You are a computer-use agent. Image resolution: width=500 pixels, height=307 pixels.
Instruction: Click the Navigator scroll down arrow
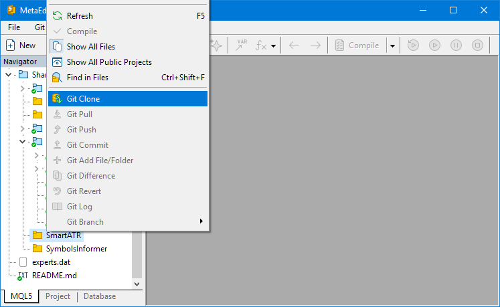137,284
